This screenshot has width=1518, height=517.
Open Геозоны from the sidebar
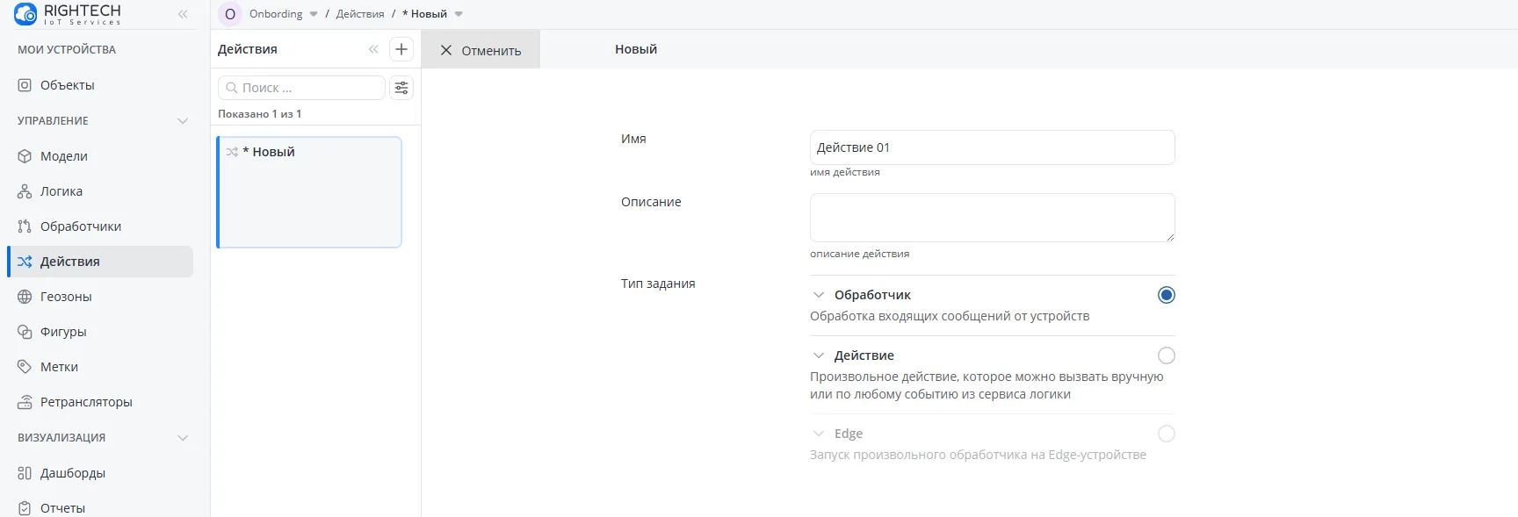[66, 297]
